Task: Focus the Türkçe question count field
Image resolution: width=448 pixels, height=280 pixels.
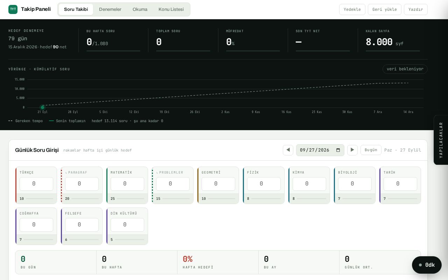Action: [x=36, y=184]
